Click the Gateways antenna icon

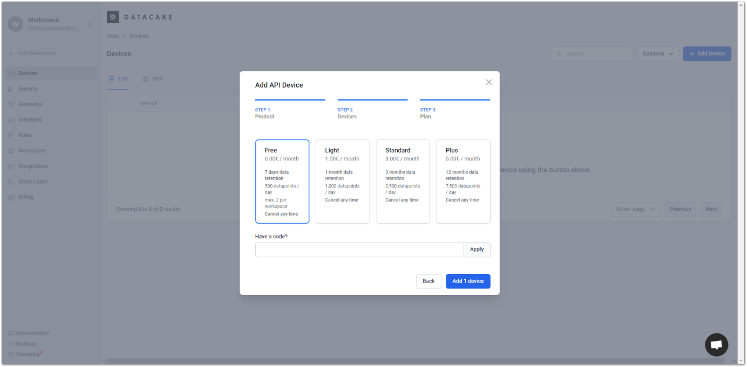[11, 104]
